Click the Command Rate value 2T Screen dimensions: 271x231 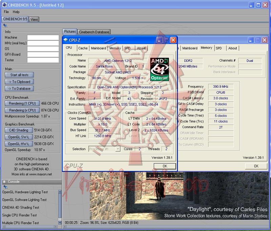point(221,127)
